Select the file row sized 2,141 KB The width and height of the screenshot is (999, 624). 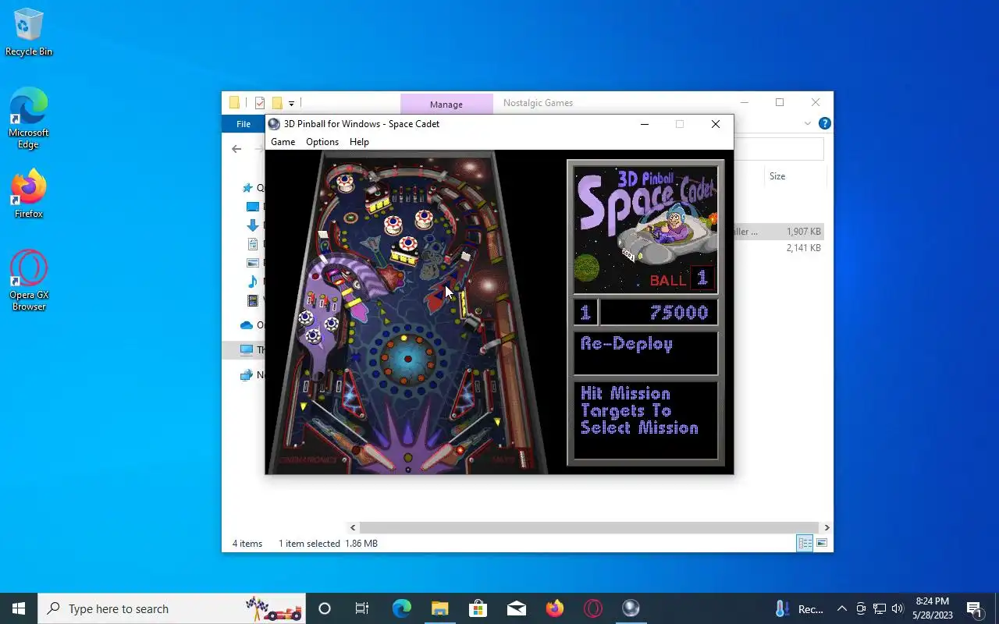(779, 248)
